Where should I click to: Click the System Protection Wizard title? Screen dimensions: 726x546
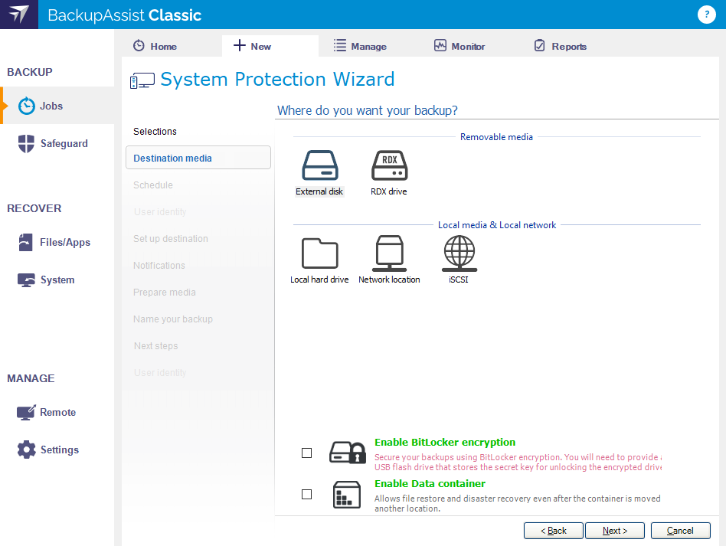pyautogui.click(x=277, y=80)
